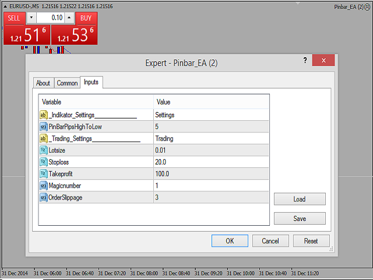This screenshot has height=280, width=373.
Task: Click the 31 Dec 08:00 time axis label
Action: 144,274
